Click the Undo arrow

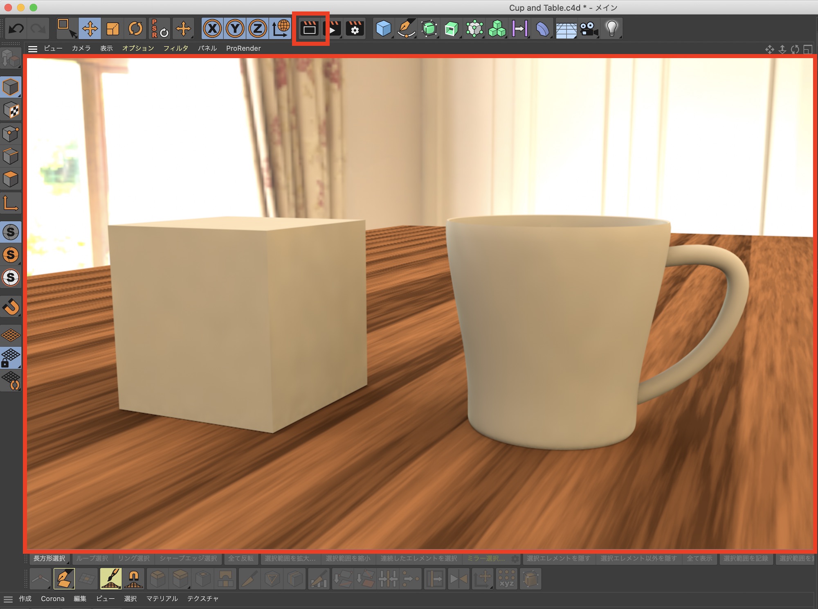pyautogui.click(x=16, y=29)
